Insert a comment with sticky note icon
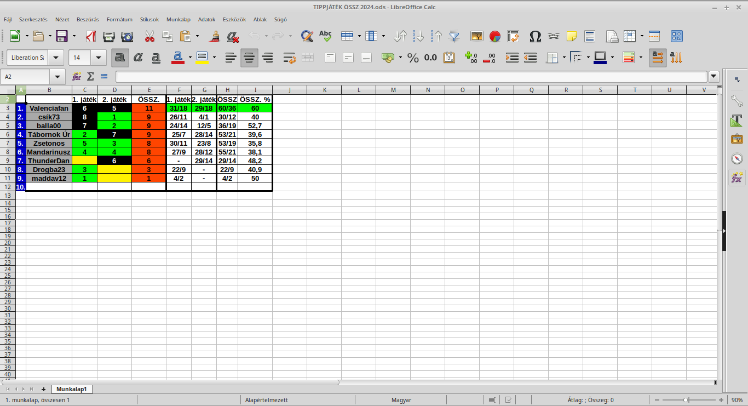The height and width of the screenshot is (406, 748). tap(572, 36)
